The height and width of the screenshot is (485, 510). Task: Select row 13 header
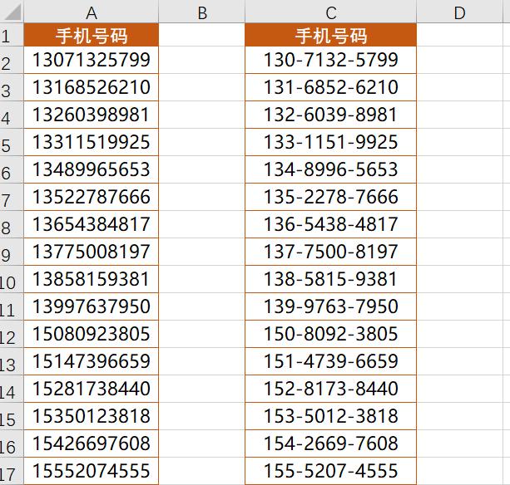[12, 361]
